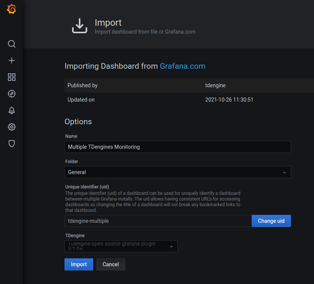The height and width of the screenshot is (284, 314).
Task: Cancel the dashboard import
Action: pos(111,264)
